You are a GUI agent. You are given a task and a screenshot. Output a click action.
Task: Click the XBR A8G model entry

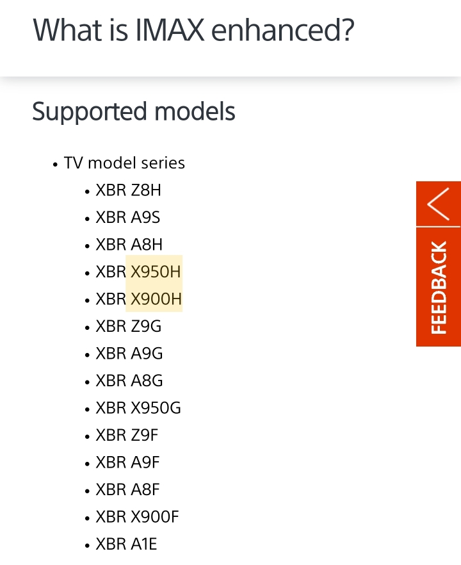(129, 381)
